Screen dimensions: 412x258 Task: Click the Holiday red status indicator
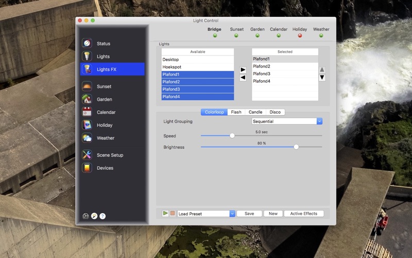pyautogui.click(x=300, y=36)
